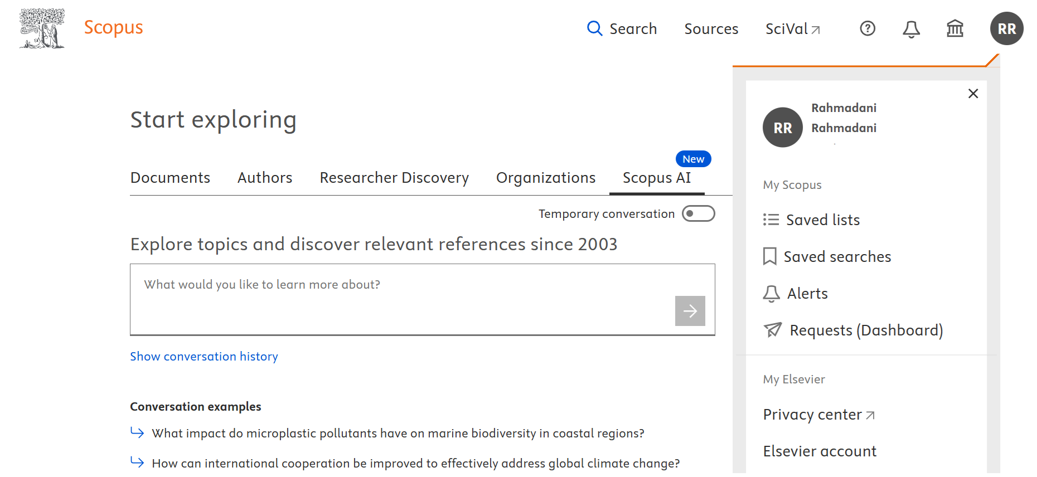Click the New badge above Scopus AI

694,159
